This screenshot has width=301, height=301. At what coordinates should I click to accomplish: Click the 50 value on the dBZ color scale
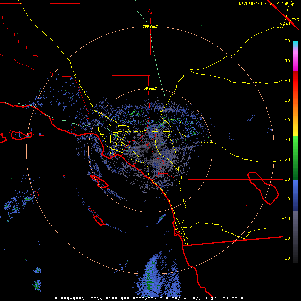click(x=287, y=100)
